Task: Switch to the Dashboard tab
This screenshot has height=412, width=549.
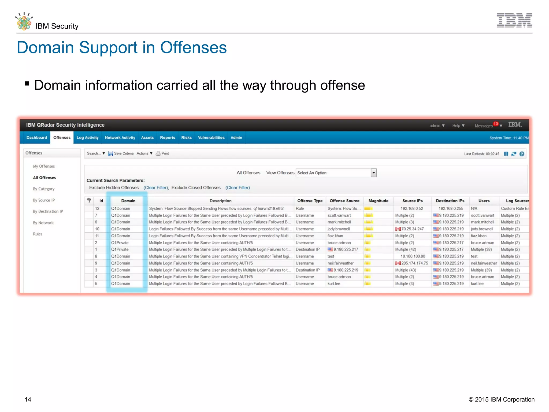Action: point(36,138)
